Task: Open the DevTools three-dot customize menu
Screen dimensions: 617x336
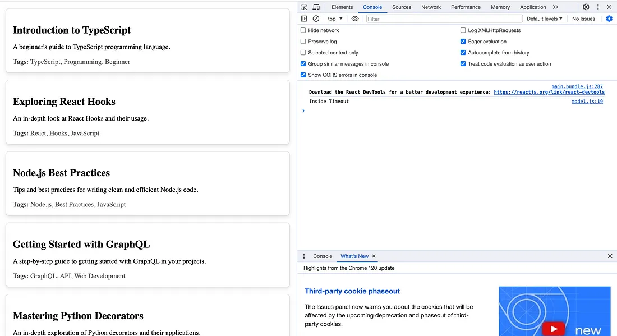Action: pyautogui.click(x=598, y=7)
